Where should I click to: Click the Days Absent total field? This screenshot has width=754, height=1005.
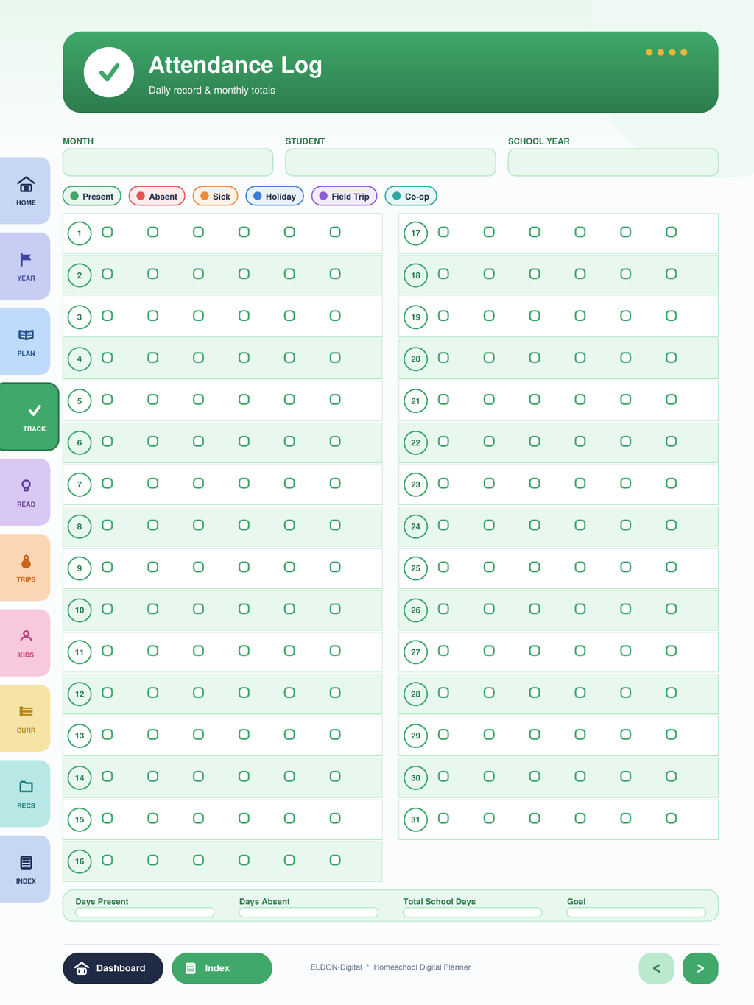[309, 912]
